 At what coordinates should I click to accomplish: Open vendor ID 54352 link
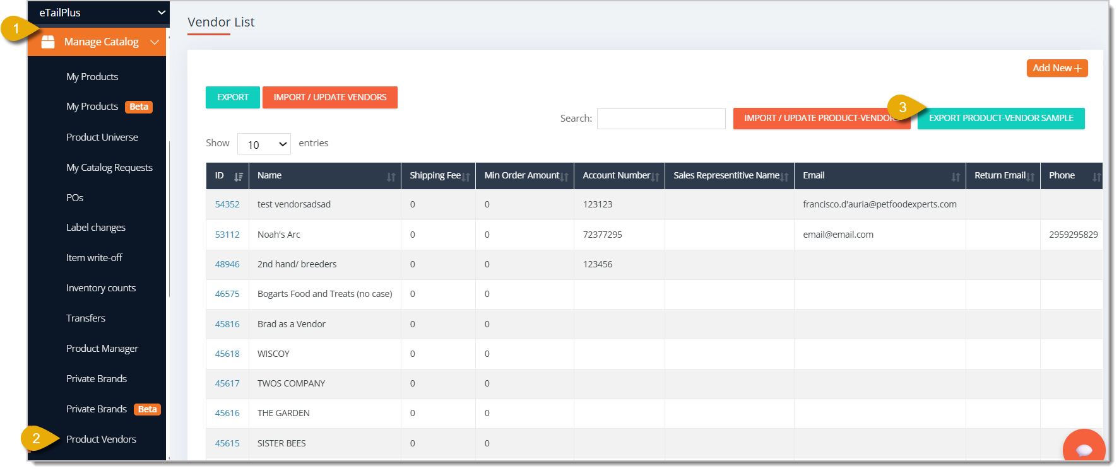click(x=227, y=204)
